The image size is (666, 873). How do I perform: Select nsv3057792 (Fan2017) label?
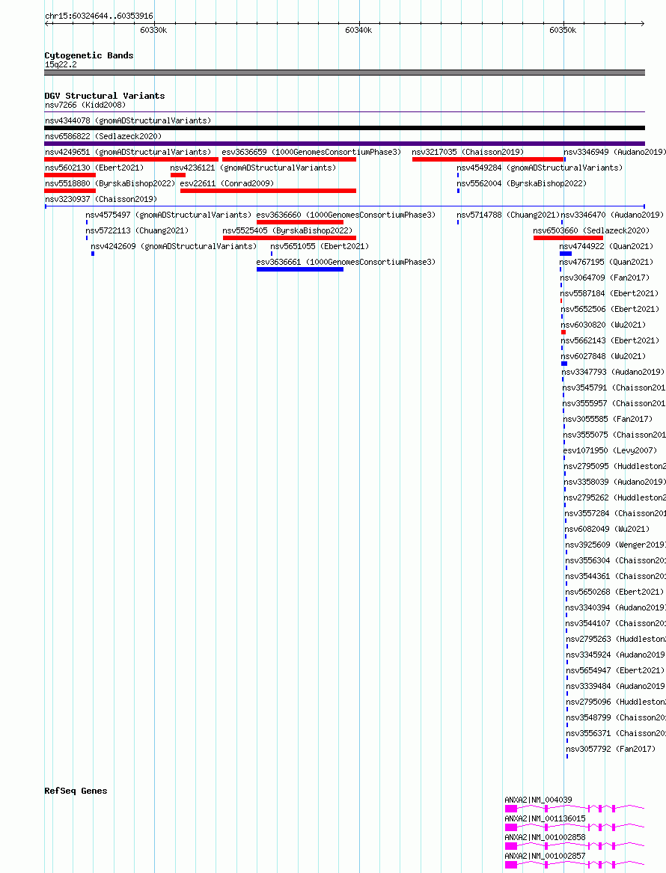tap(611, 749)
